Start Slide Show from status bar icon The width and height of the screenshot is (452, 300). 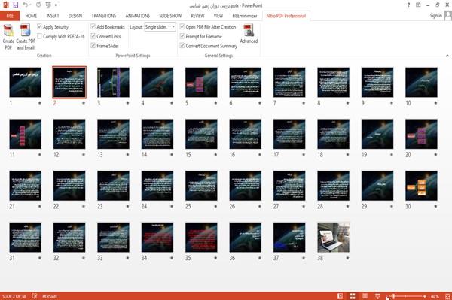[x=377, y=296]
